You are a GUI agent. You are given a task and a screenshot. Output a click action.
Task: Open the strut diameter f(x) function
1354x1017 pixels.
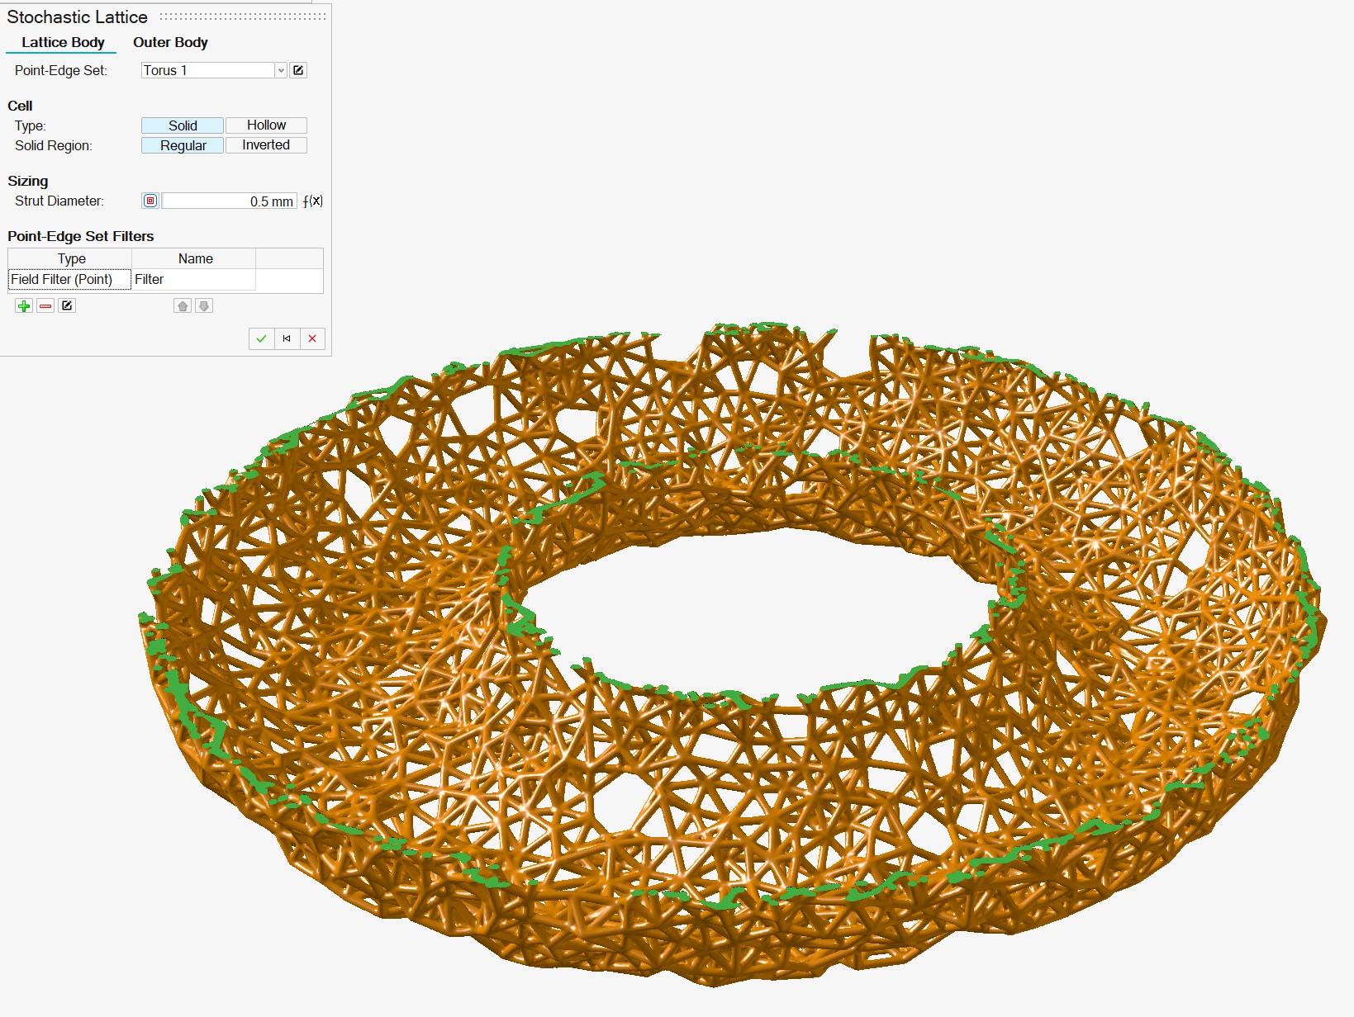tap(312, 201)
